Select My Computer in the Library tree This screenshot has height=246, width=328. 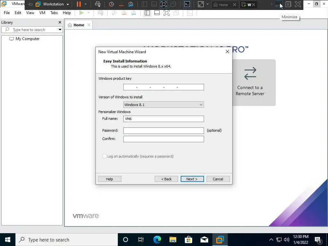28,39
